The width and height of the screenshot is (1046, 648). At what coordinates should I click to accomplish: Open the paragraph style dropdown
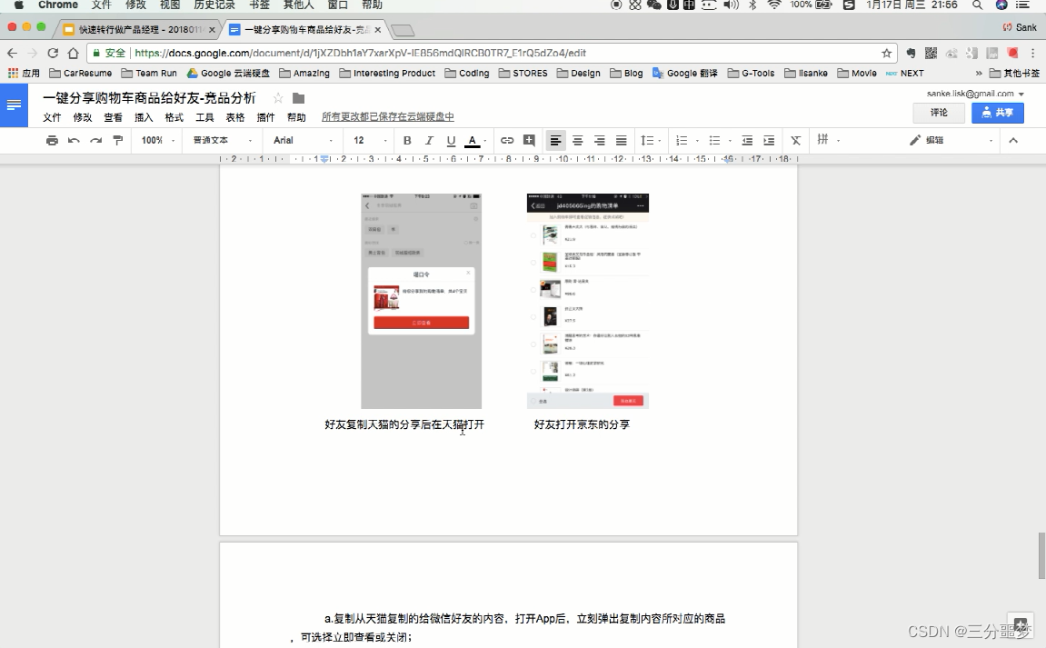point(223,140)
